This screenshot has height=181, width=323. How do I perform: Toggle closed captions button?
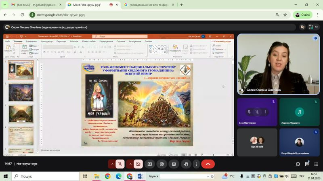pyautogui.click(x=174, y=164)
